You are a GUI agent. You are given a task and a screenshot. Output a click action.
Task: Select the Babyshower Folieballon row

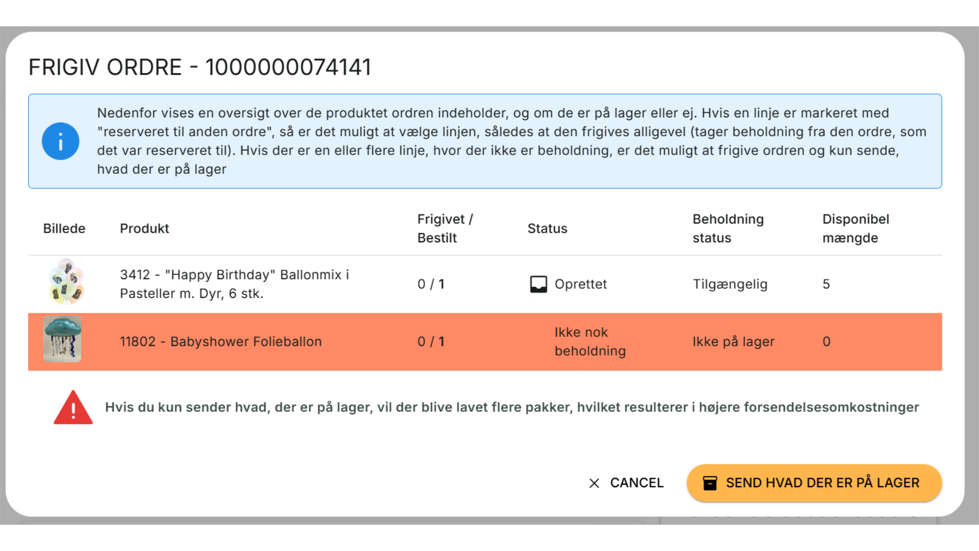tap(485, 342)
